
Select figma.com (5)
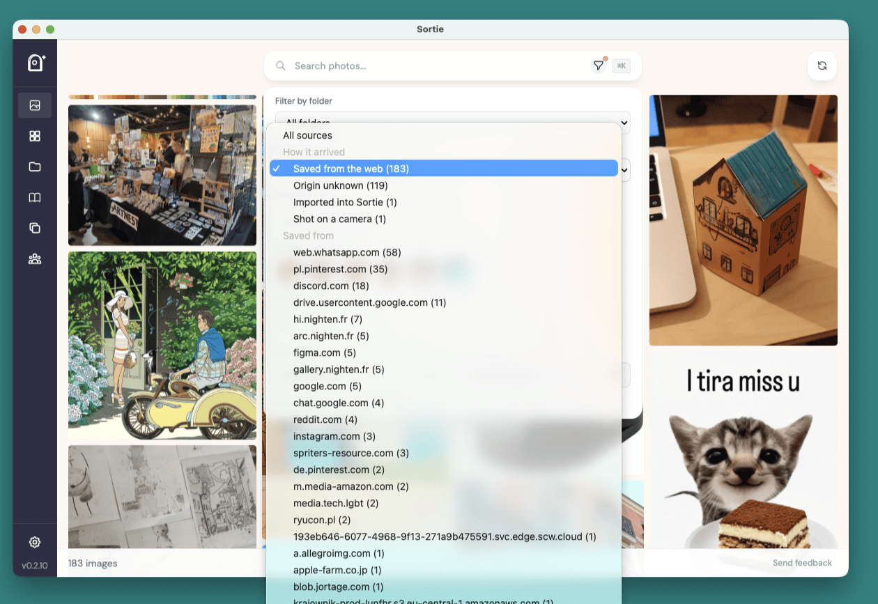(x=444, y=353)
